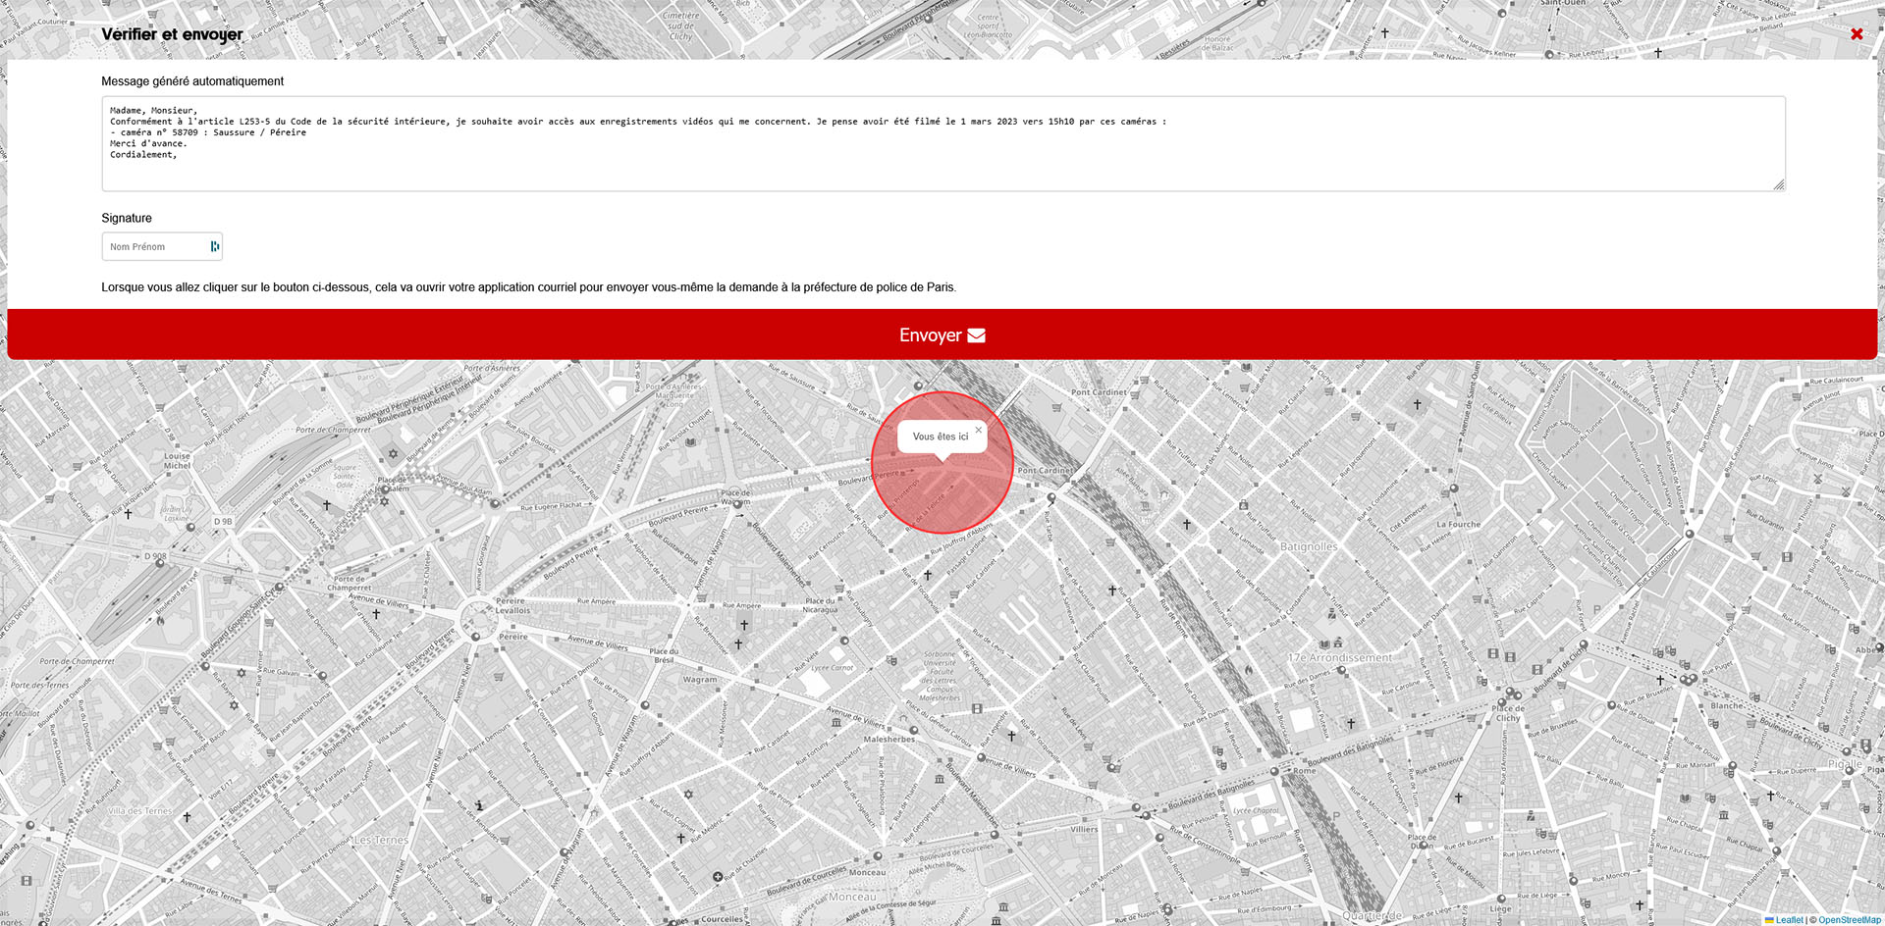Click the Villiers map label
1885x926 pixels.
point(1084,829)
